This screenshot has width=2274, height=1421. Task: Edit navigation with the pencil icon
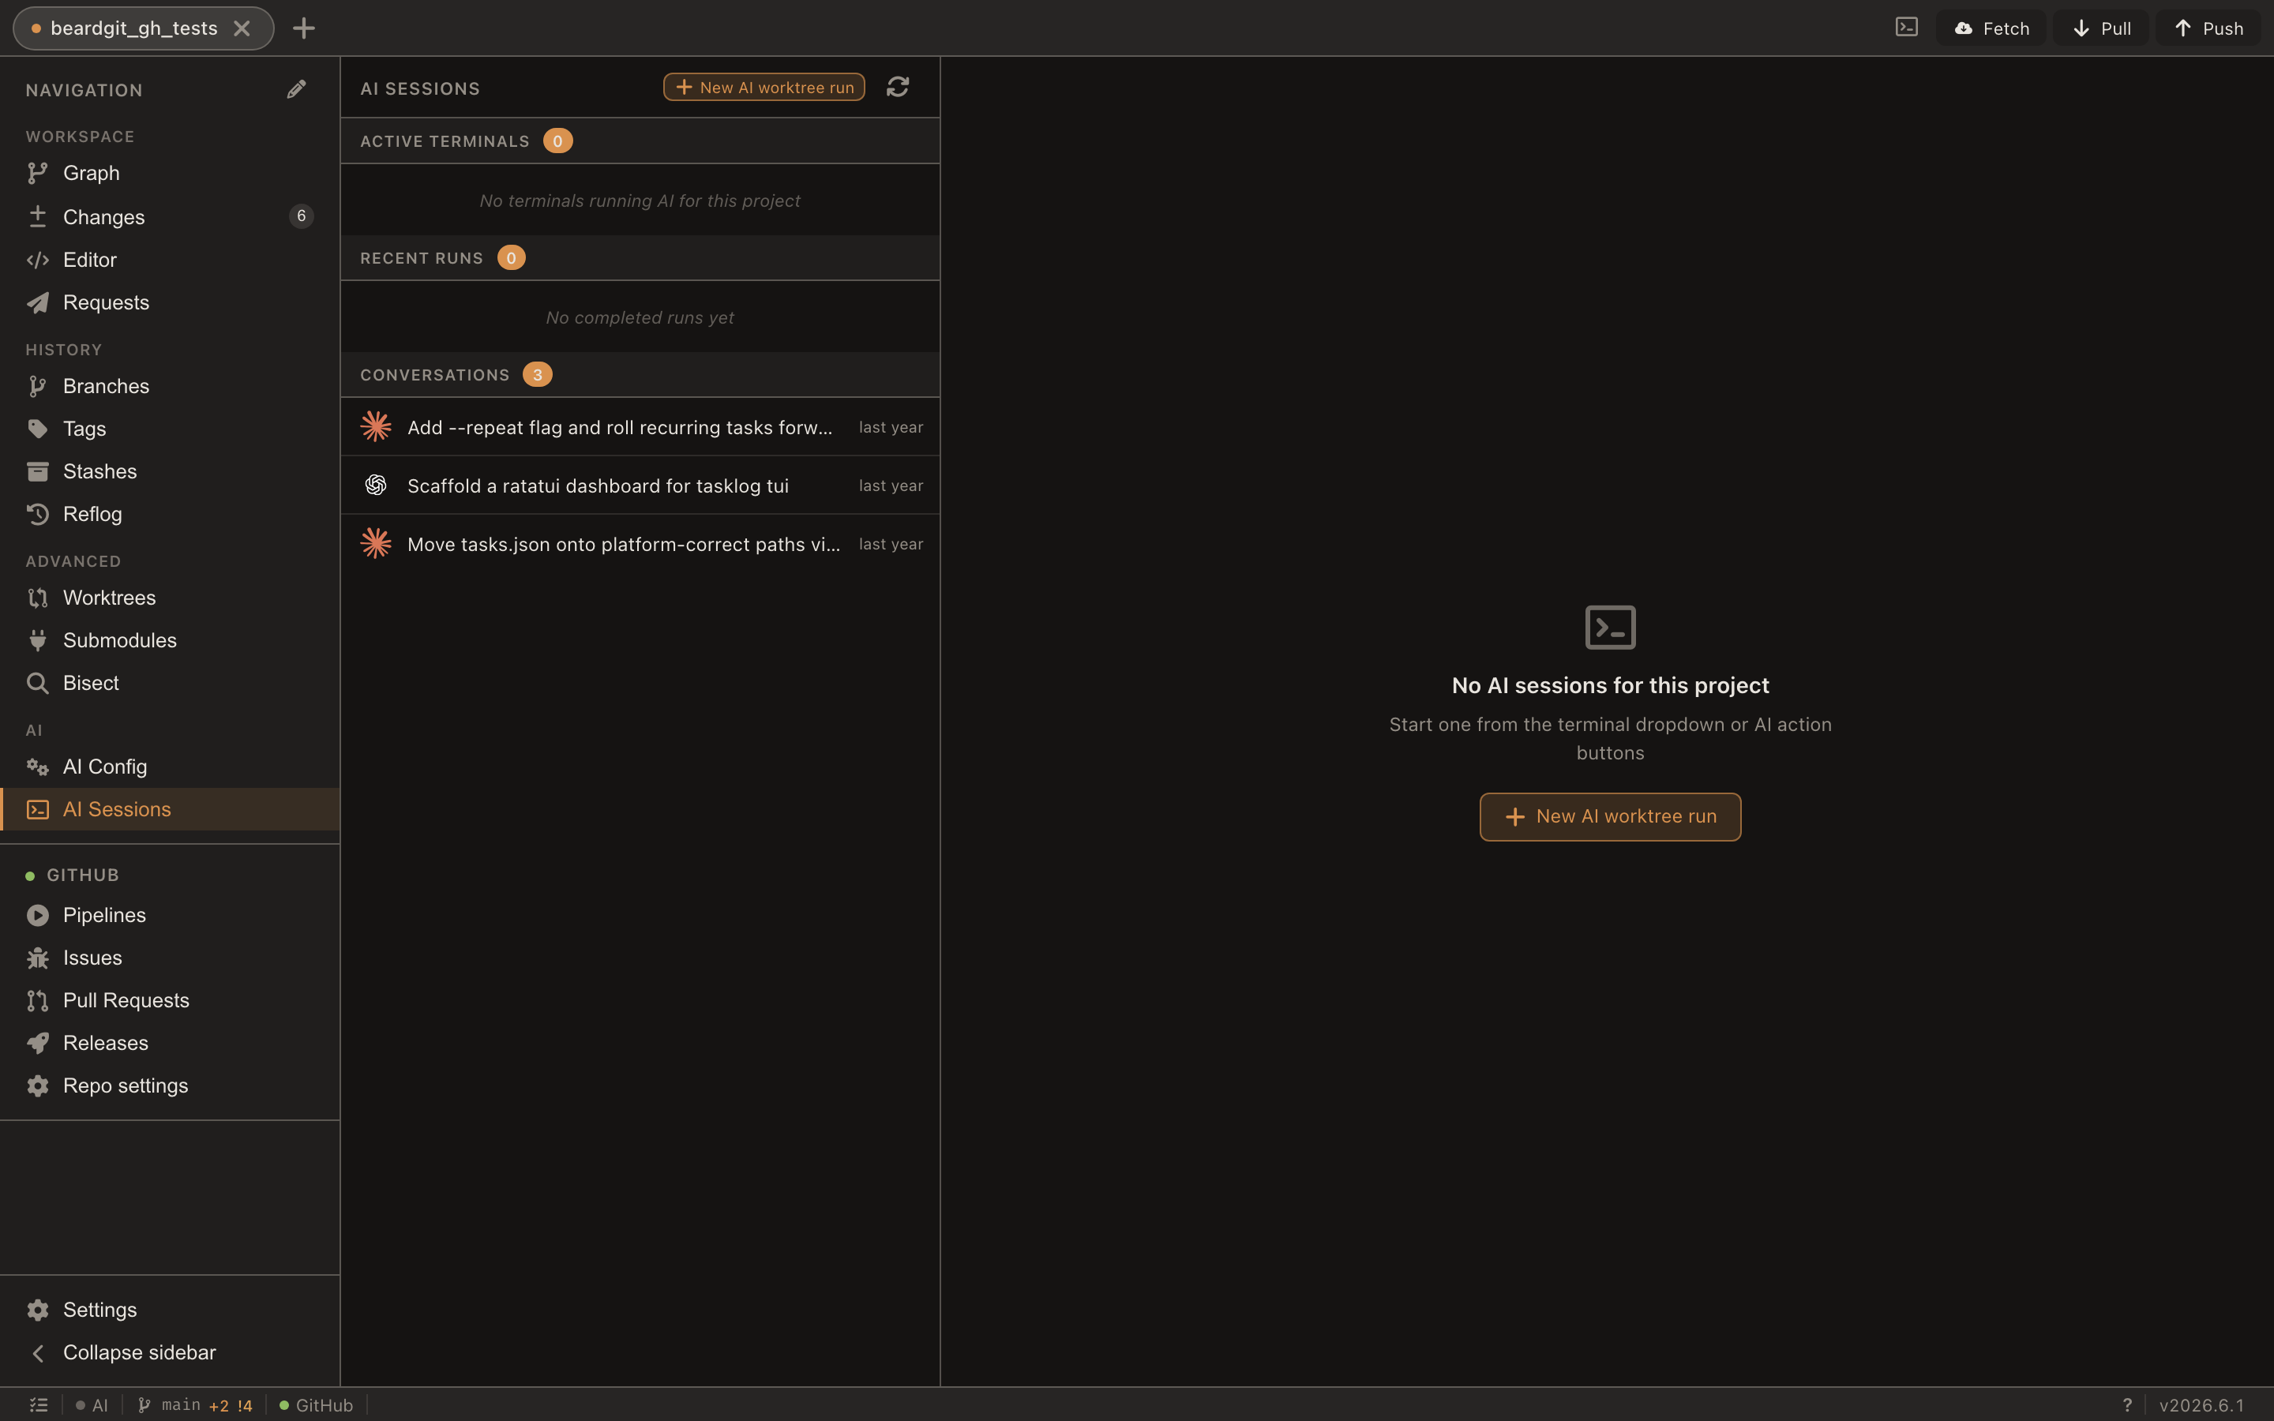(296, 89)
